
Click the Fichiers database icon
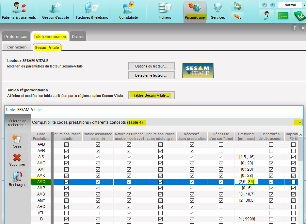165,8
